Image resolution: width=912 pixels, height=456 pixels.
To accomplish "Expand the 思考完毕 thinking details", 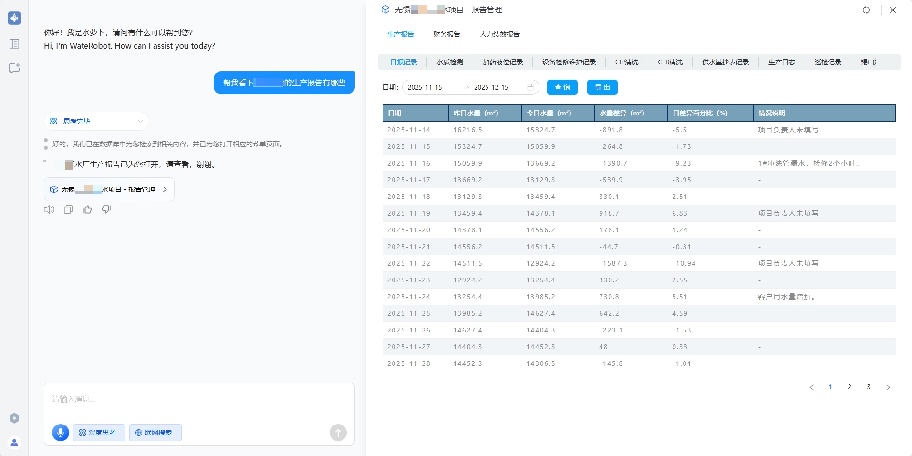I will pos(140,121).
